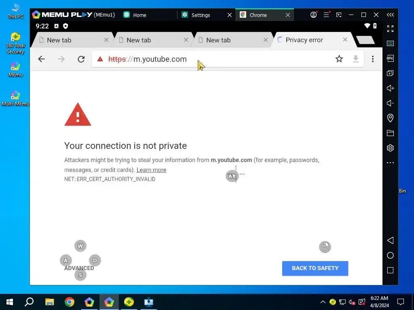Close the third New tab
The height and width of the screenshot is (310, 414).
266,40
